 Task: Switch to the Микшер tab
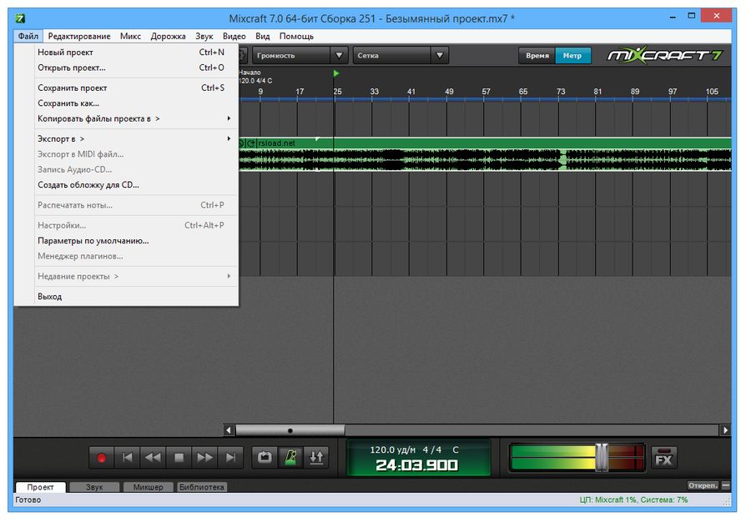pos(149,487)
